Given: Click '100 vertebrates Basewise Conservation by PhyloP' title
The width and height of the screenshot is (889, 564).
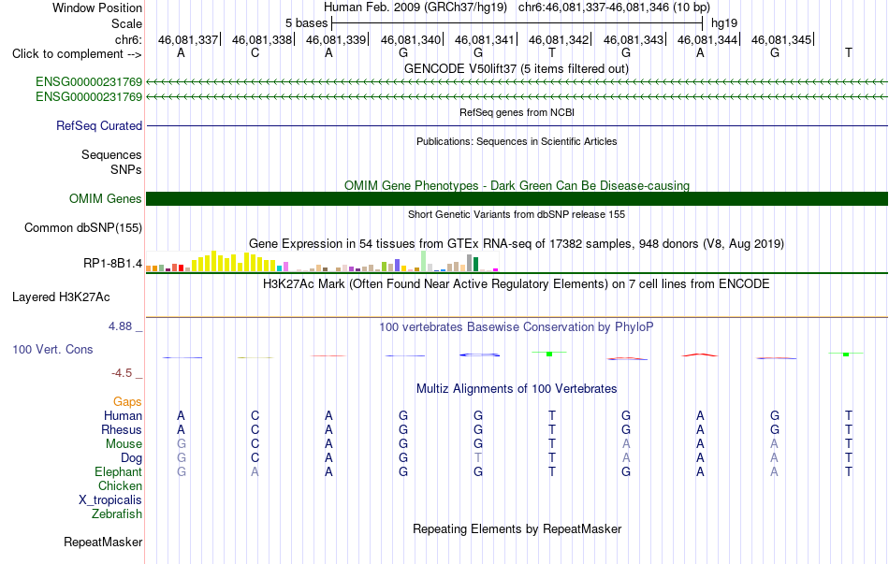Looking at the screenshot, I should (x=517, y=327).
